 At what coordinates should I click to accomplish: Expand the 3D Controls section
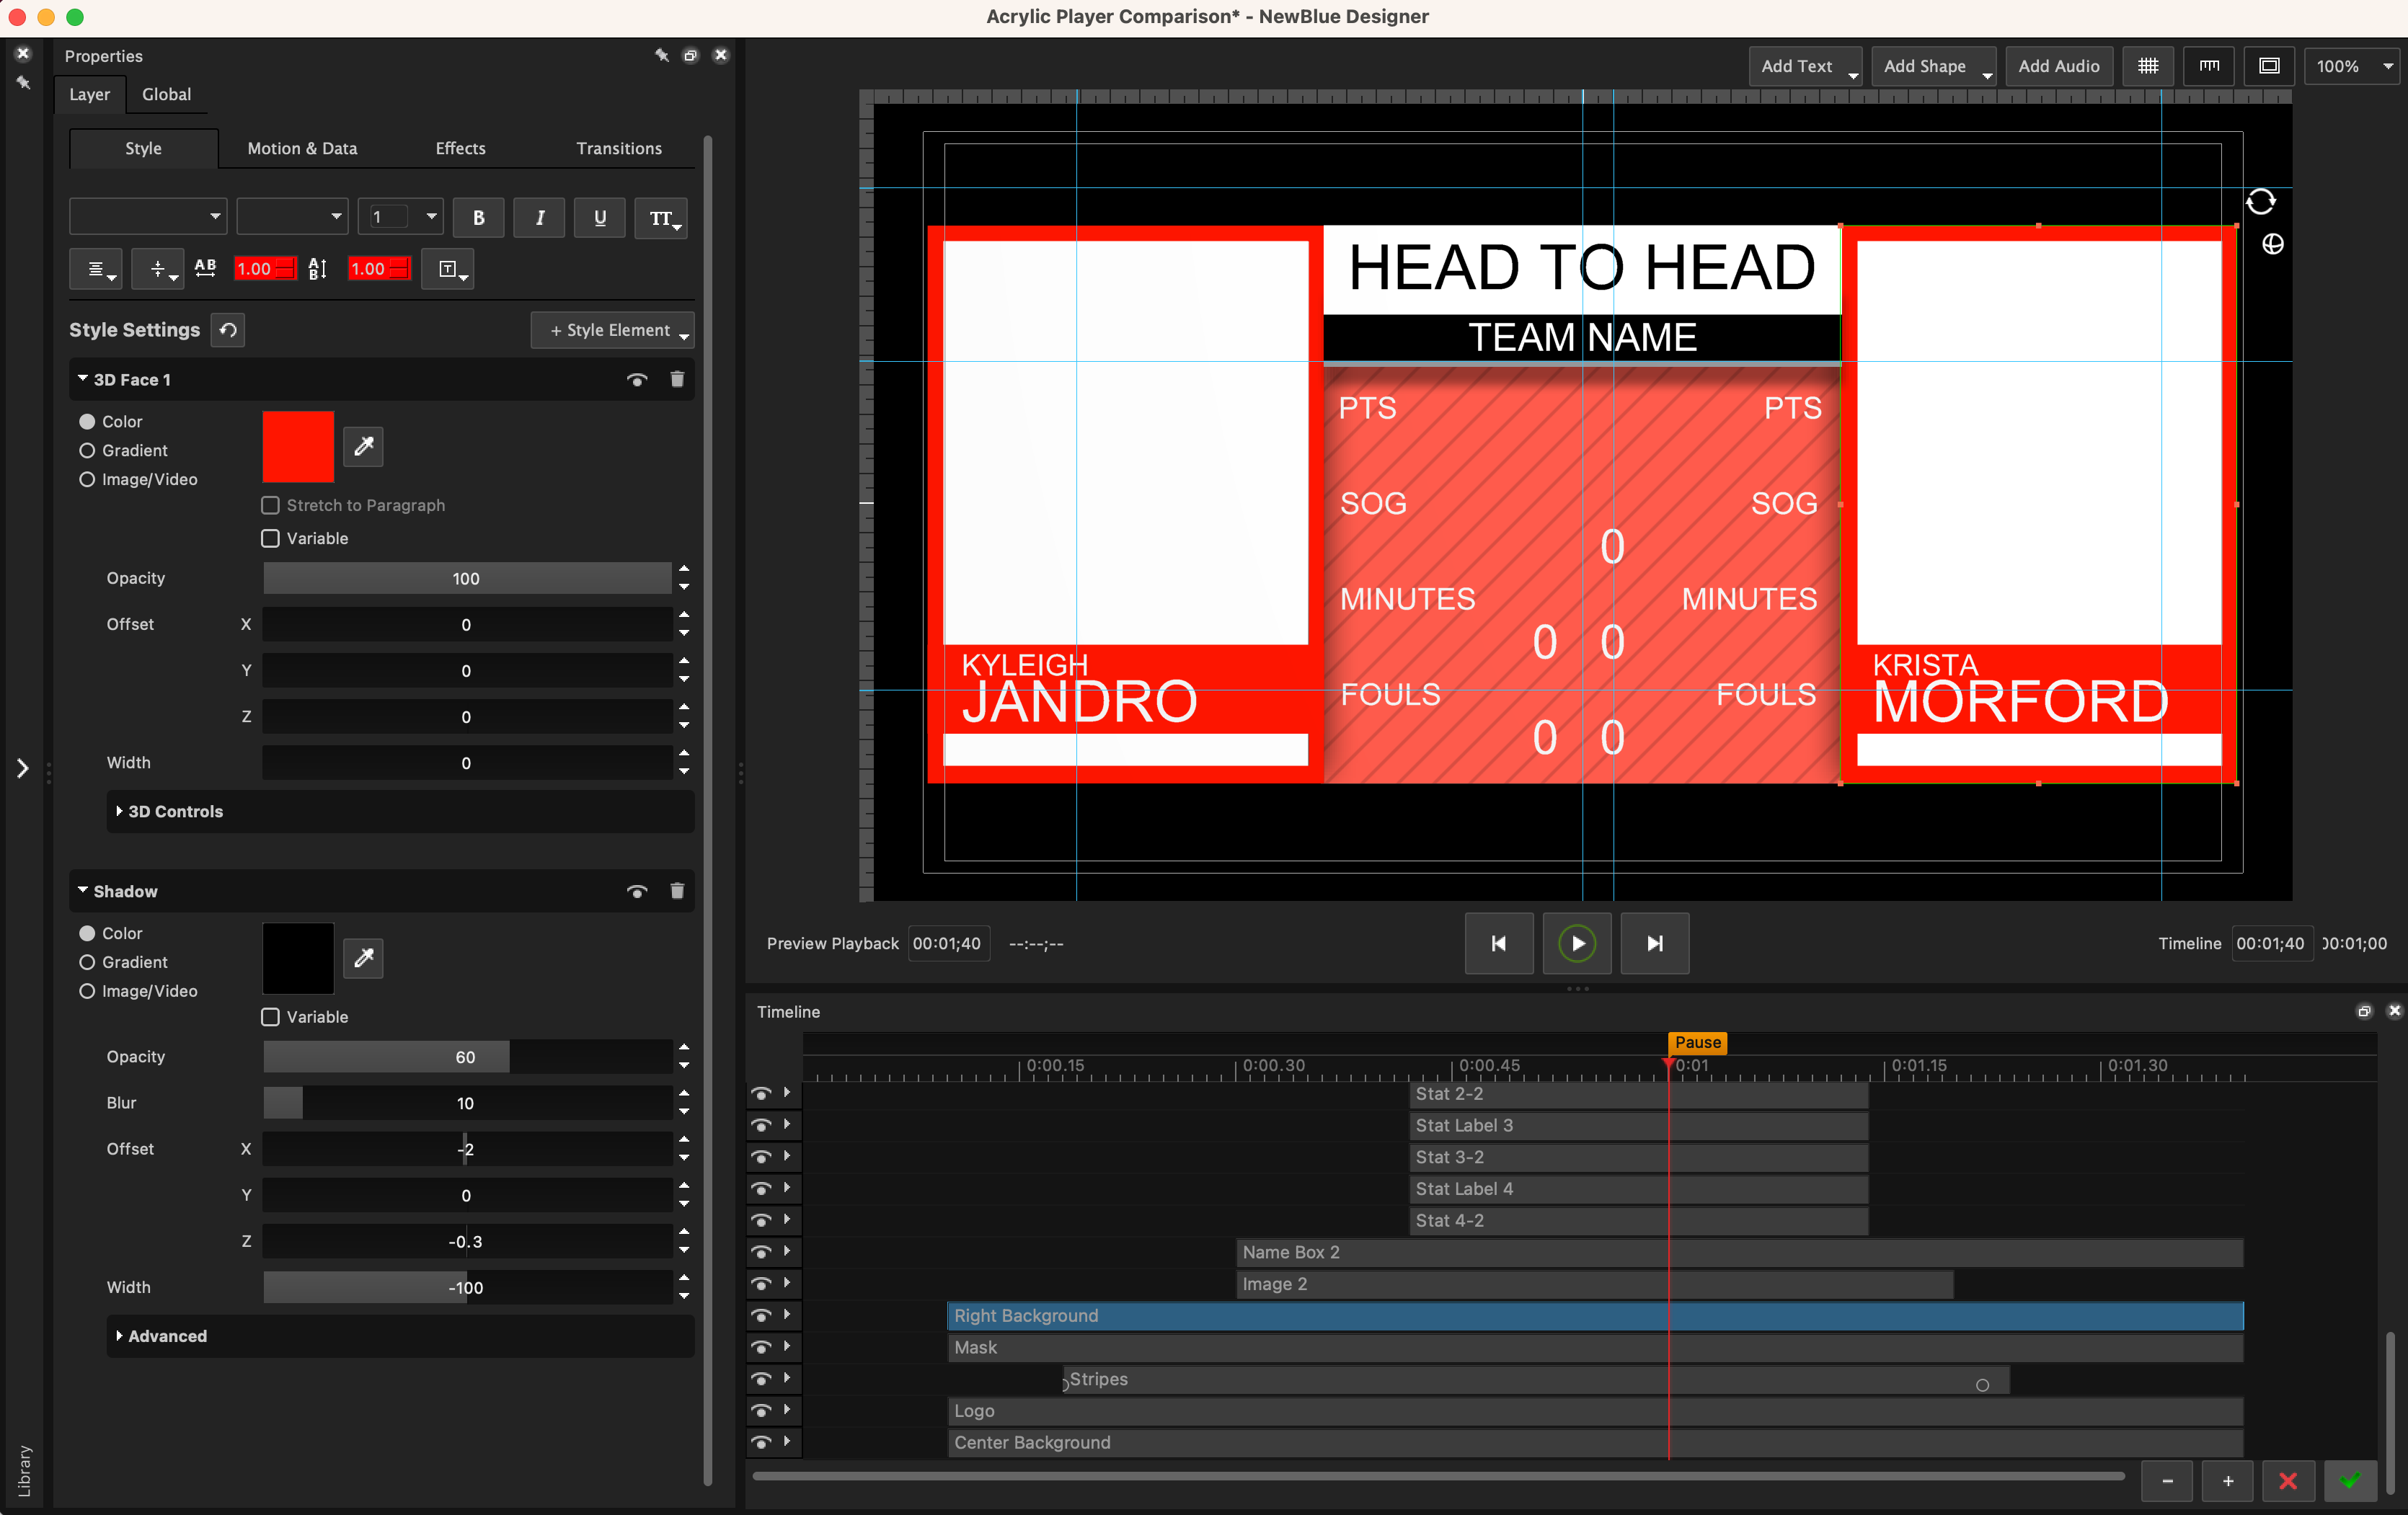point(175,811)
